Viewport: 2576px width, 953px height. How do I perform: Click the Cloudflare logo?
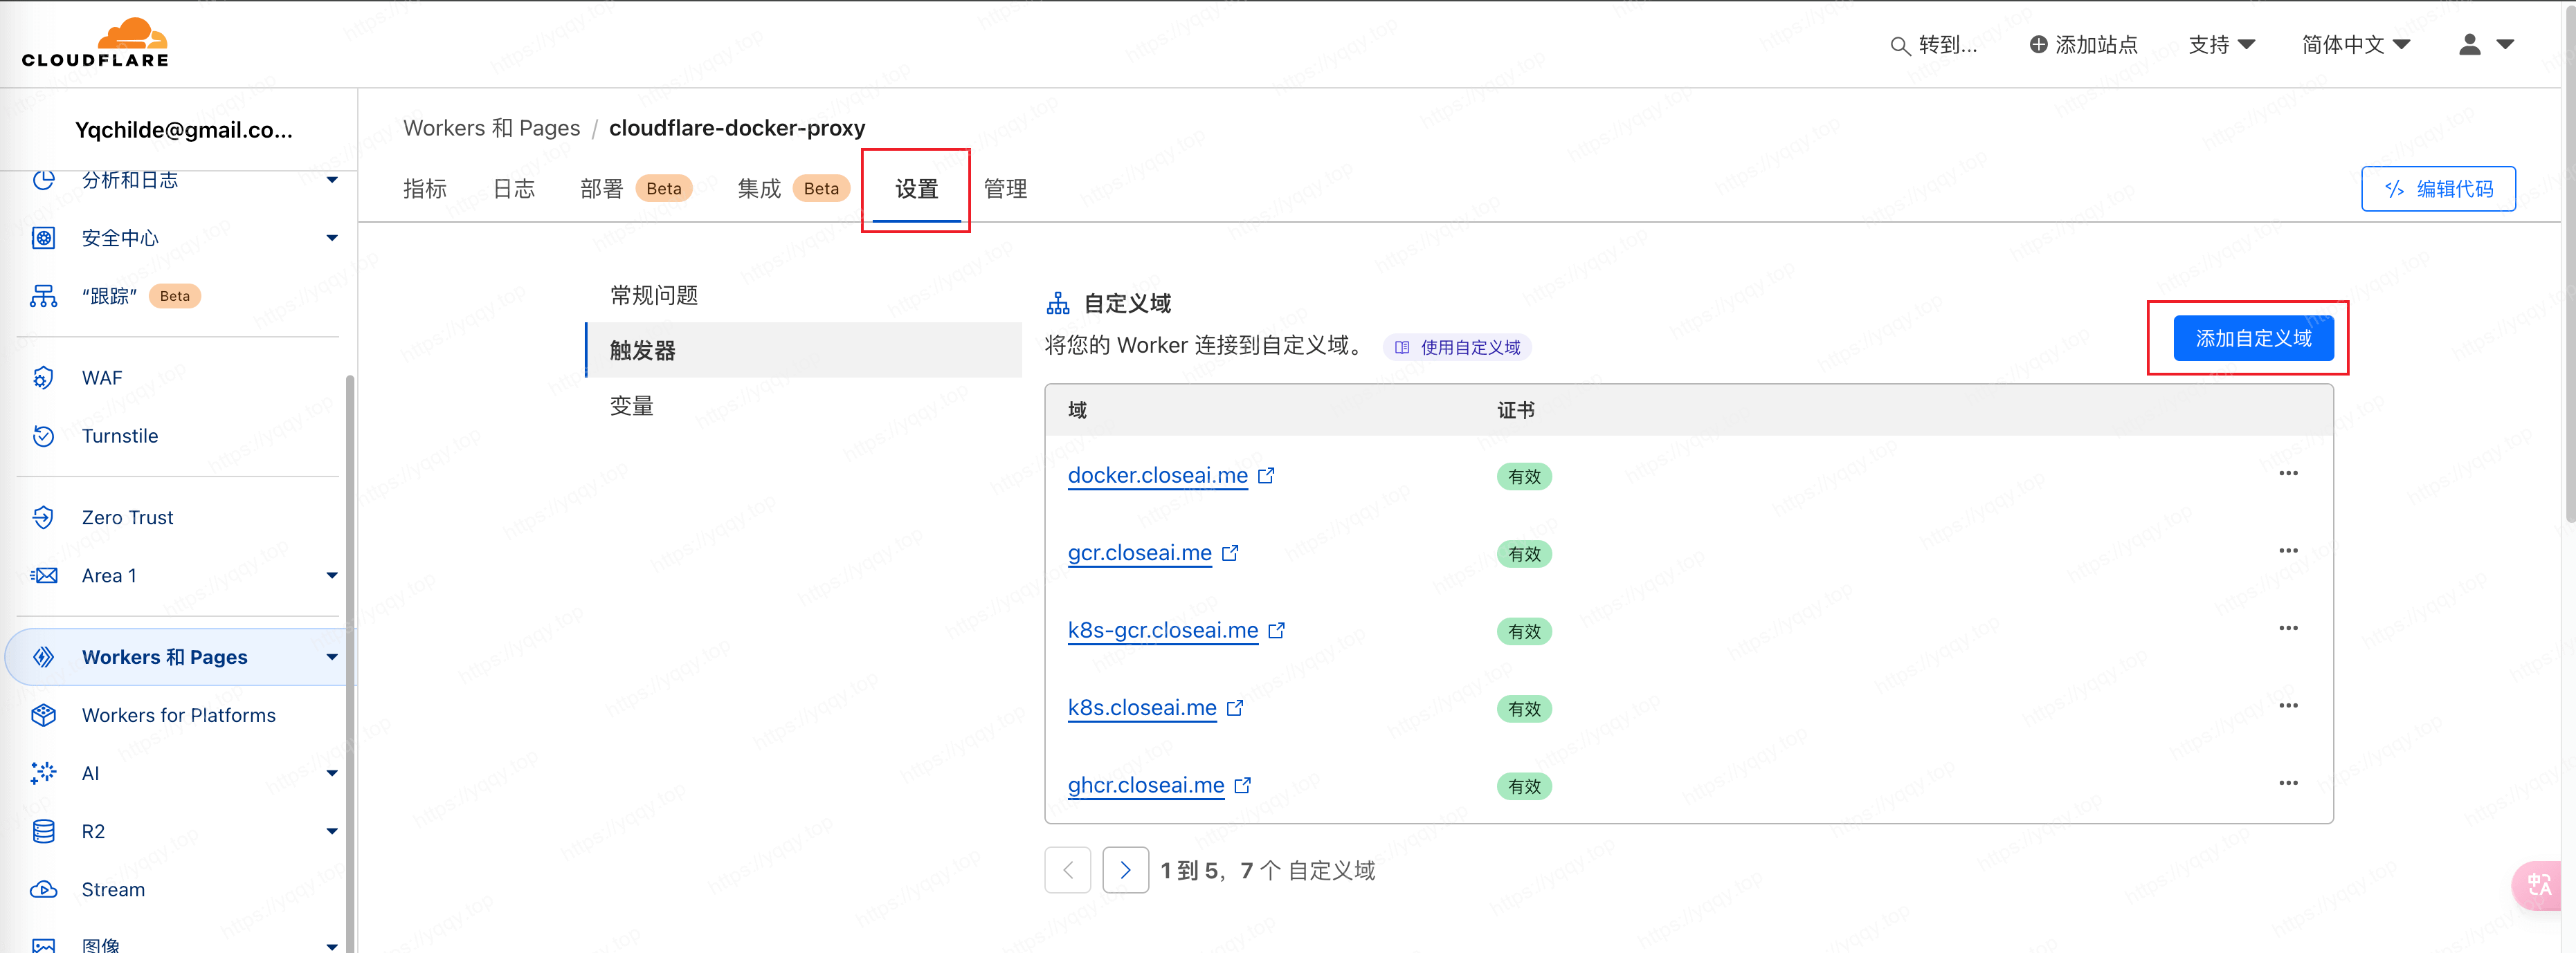tap(96, 43)
